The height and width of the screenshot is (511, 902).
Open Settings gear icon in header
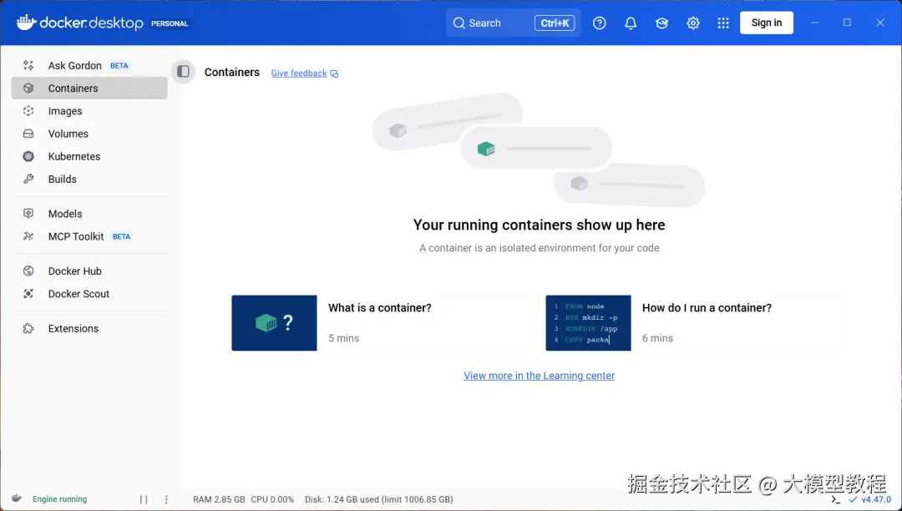pos(692,23)
